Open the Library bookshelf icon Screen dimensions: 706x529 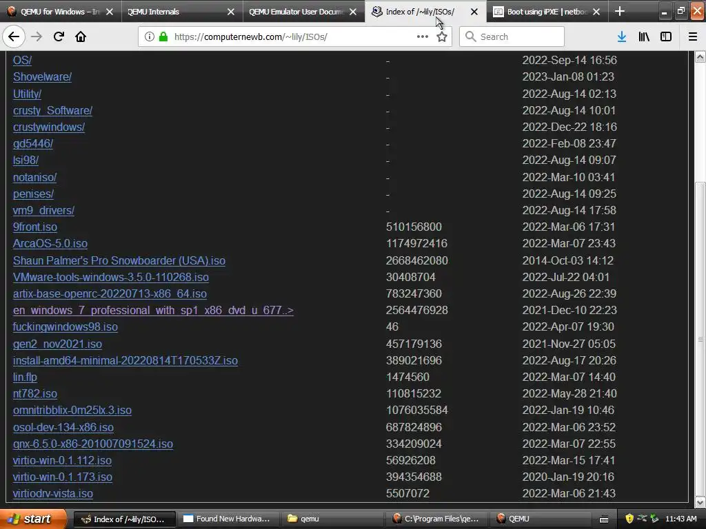[x=644, y=37]
